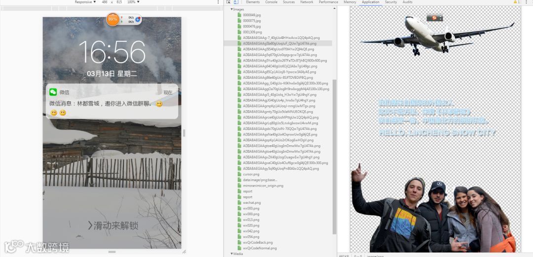Click file icon beside 0001309.png
Image resolution: width=533 pixels, height=257 pixels.
click(239, 32)
